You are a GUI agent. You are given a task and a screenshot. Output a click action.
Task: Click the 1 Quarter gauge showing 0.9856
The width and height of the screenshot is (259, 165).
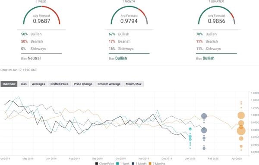click(x=217, y=16)
